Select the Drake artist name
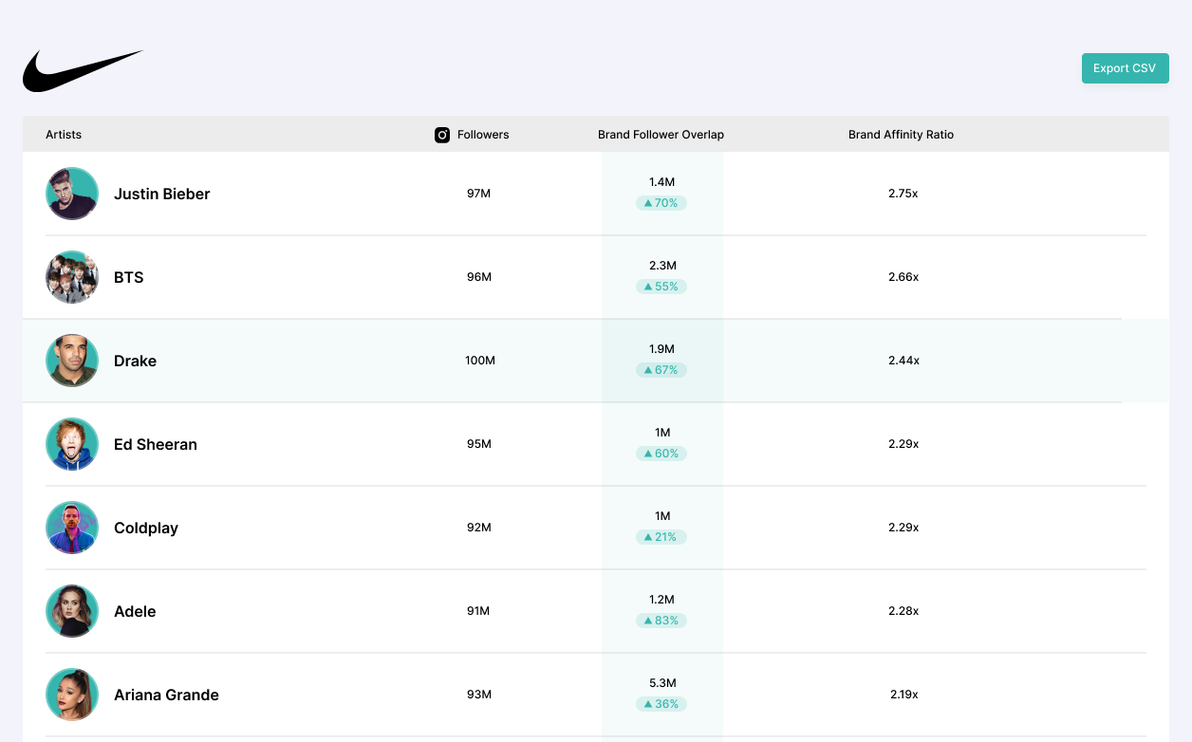The width and height of the screenshot is (1192, 742). point(135,361)
